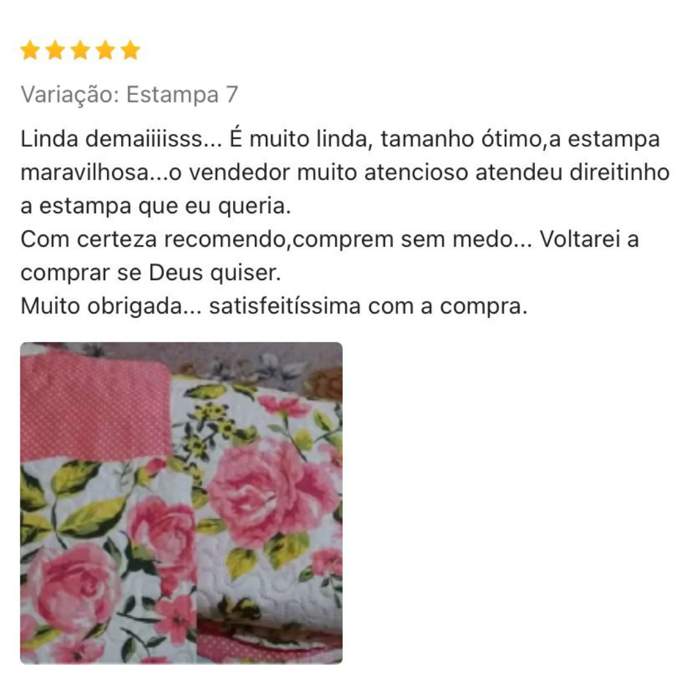
Task: Click the 'Com certeza recomendo' text
Action: 154,240
